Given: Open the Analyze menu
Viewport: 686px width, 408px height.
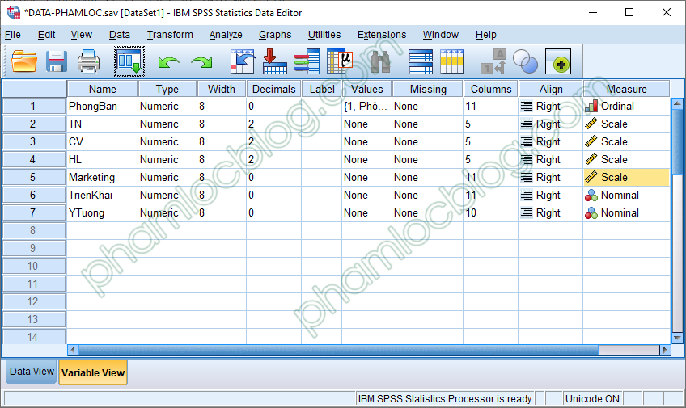Looking at the screenshot, I should [225, 35].
